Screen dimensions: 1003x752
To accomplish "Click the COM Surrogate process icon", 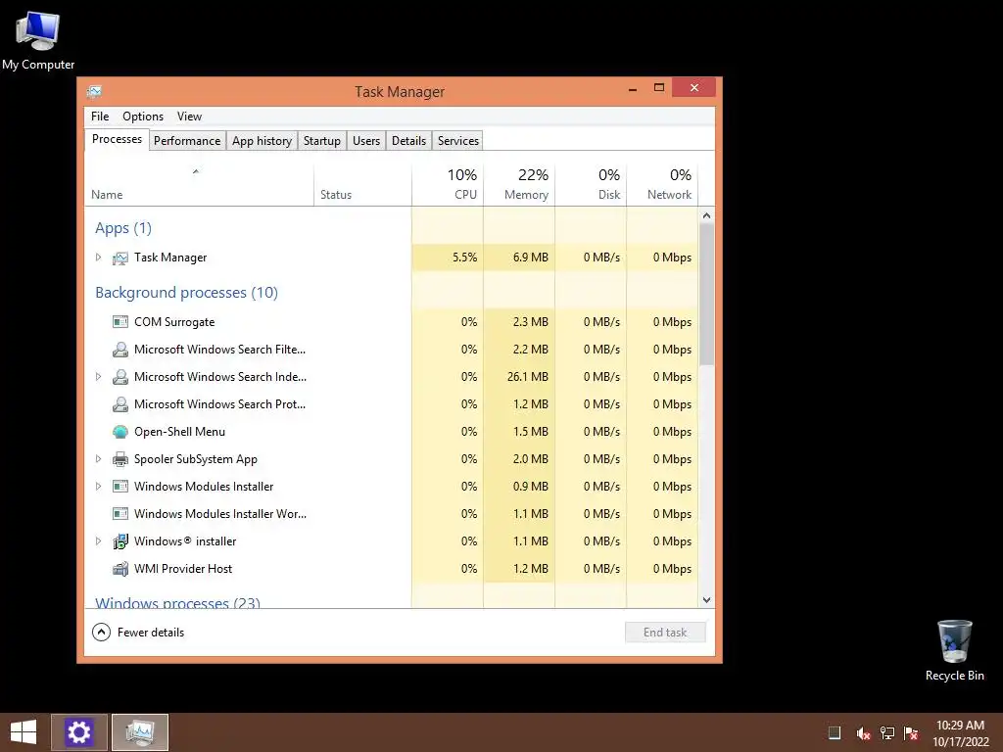I will click(120, 321).
